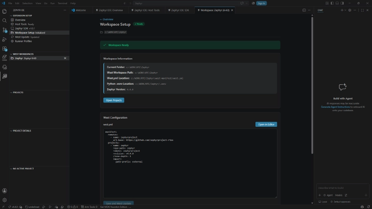Viewport: 372px width, 209px height.
Task: Customize layout icon in title bar
Action: pos(327,3)
